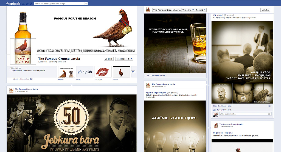Open the About link
The width and height of the screenshot is (281, 152).
click(16, 79)
